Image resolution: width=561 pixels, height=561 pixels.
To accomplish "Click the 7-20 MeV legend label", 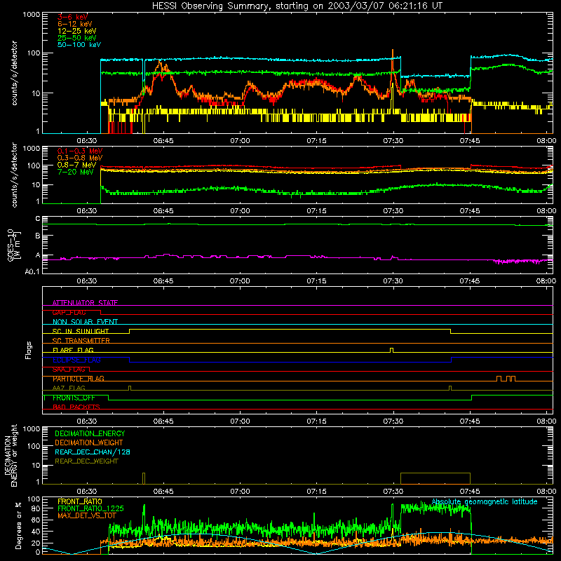I will point(76,172).
